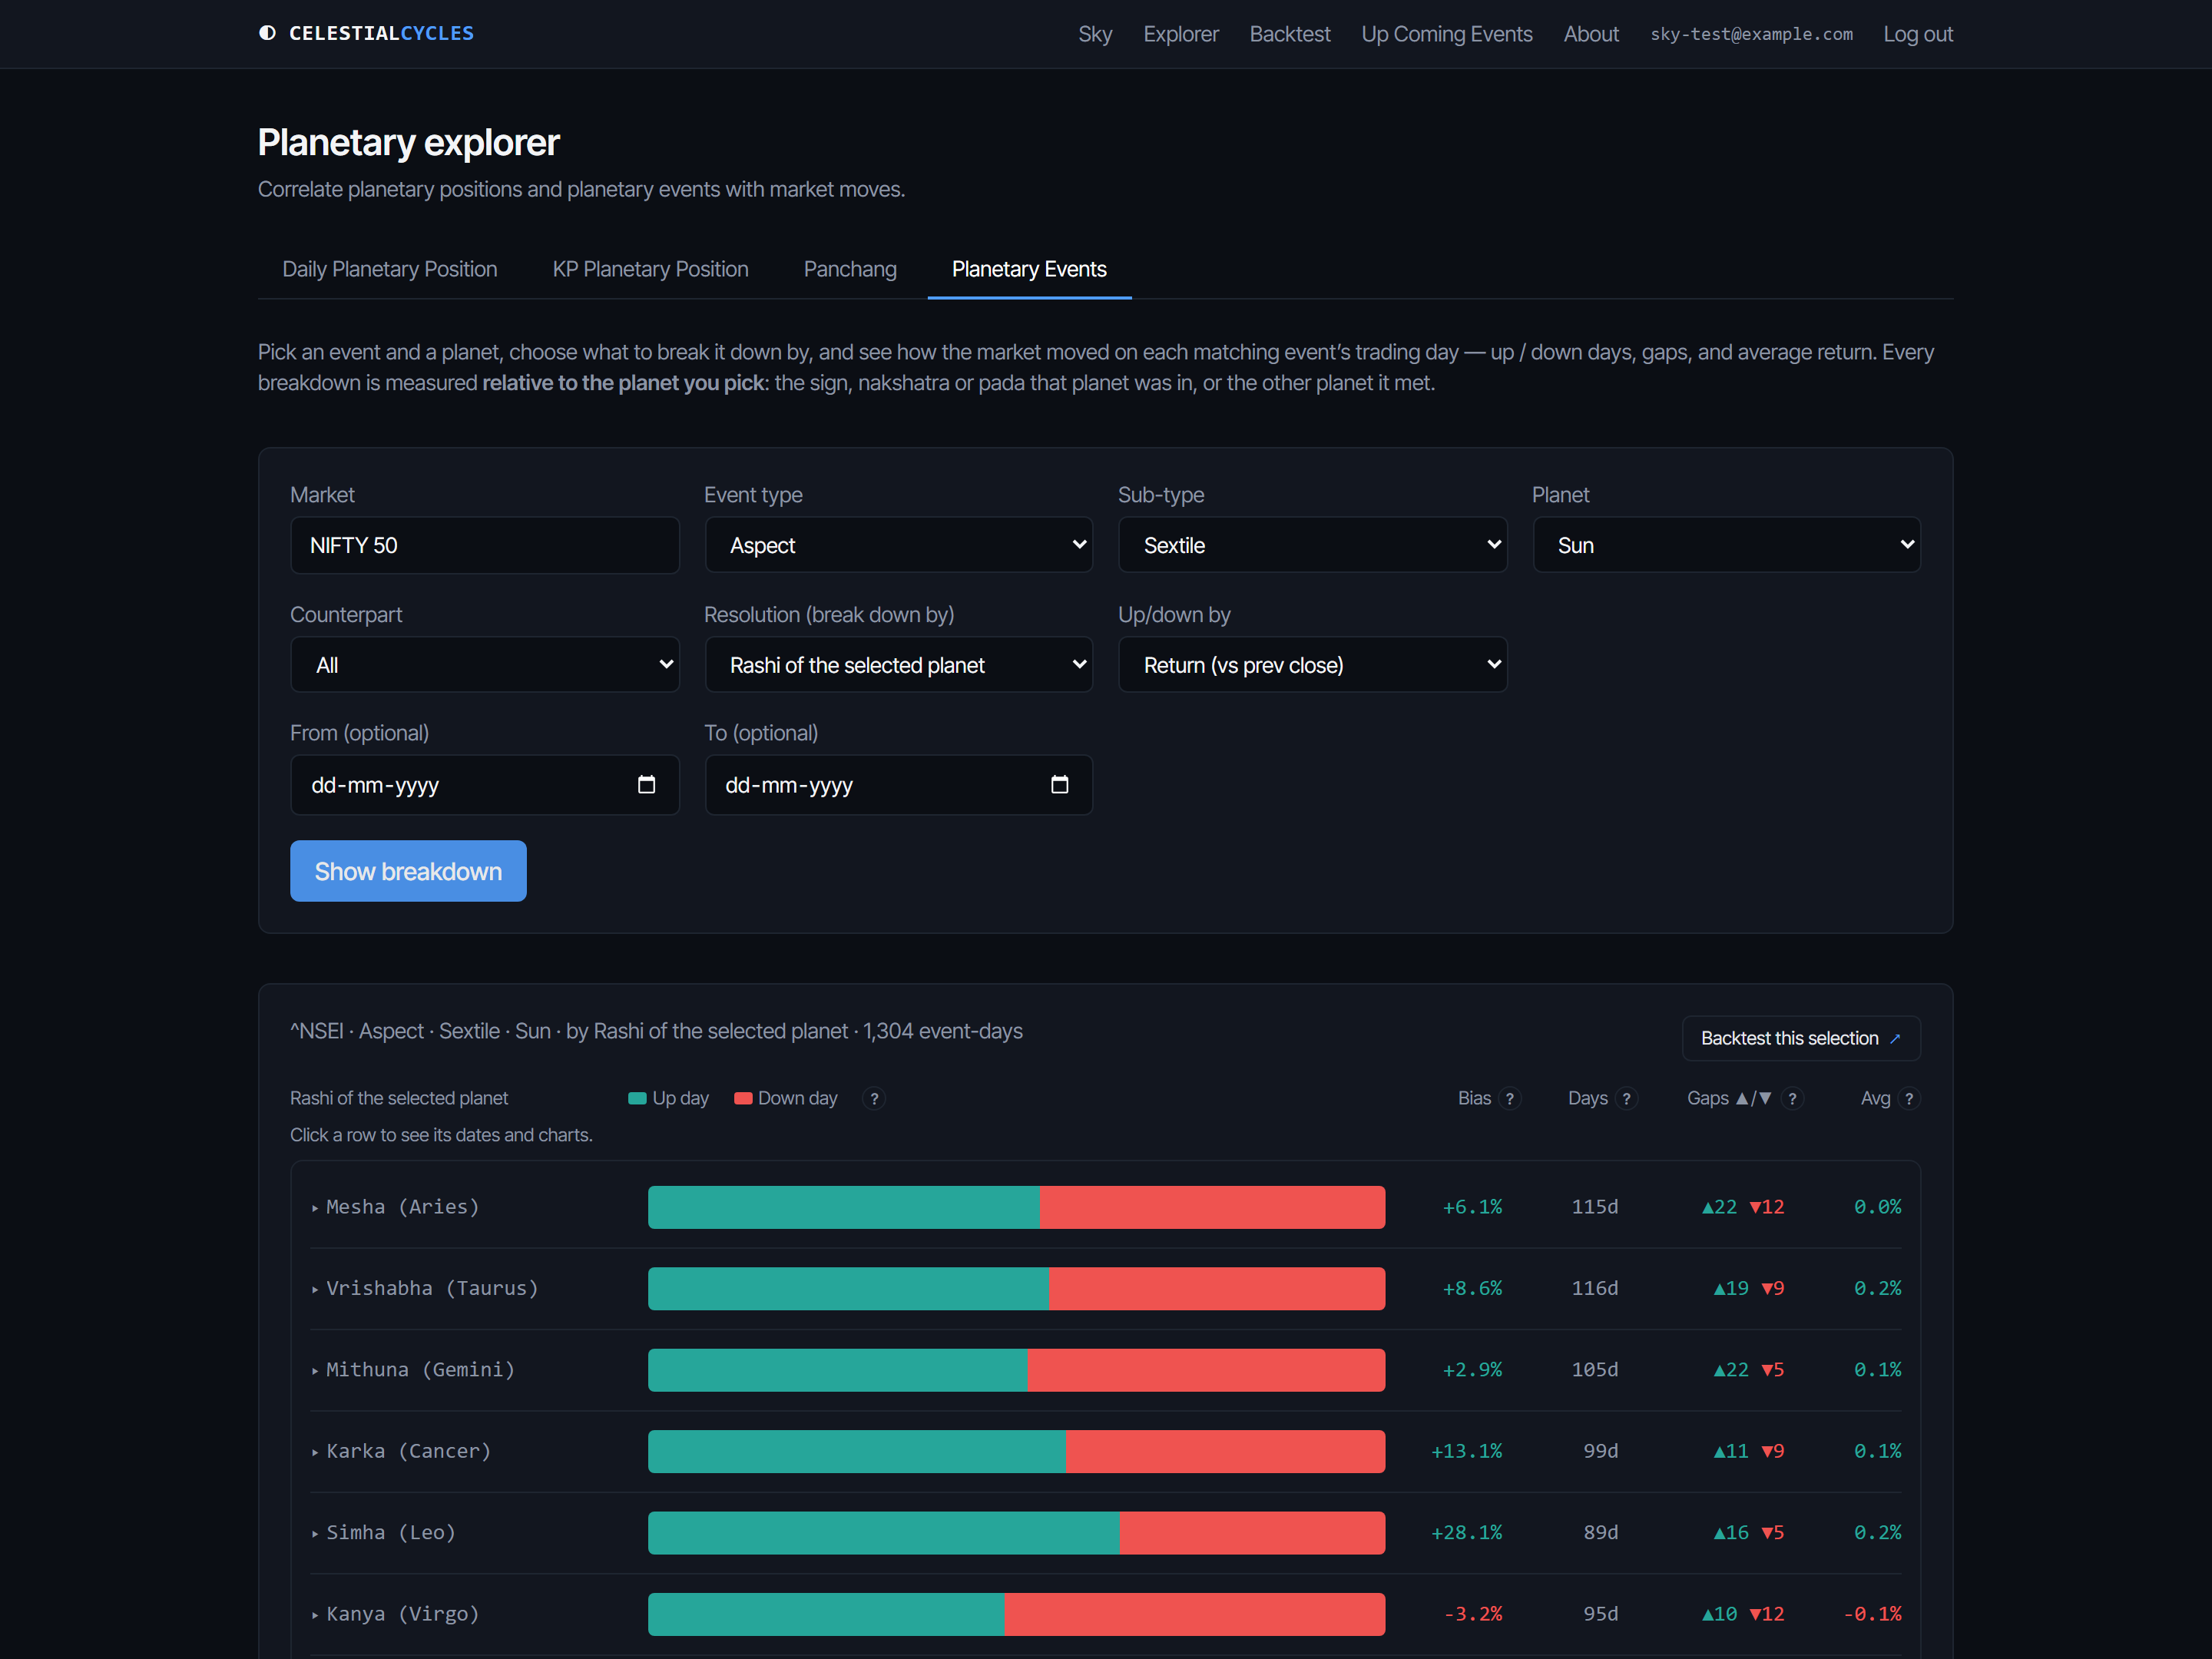Expand the Karka (Cancer) row
This screenshot has width=2212, height=1659.
(1105, 1451)
